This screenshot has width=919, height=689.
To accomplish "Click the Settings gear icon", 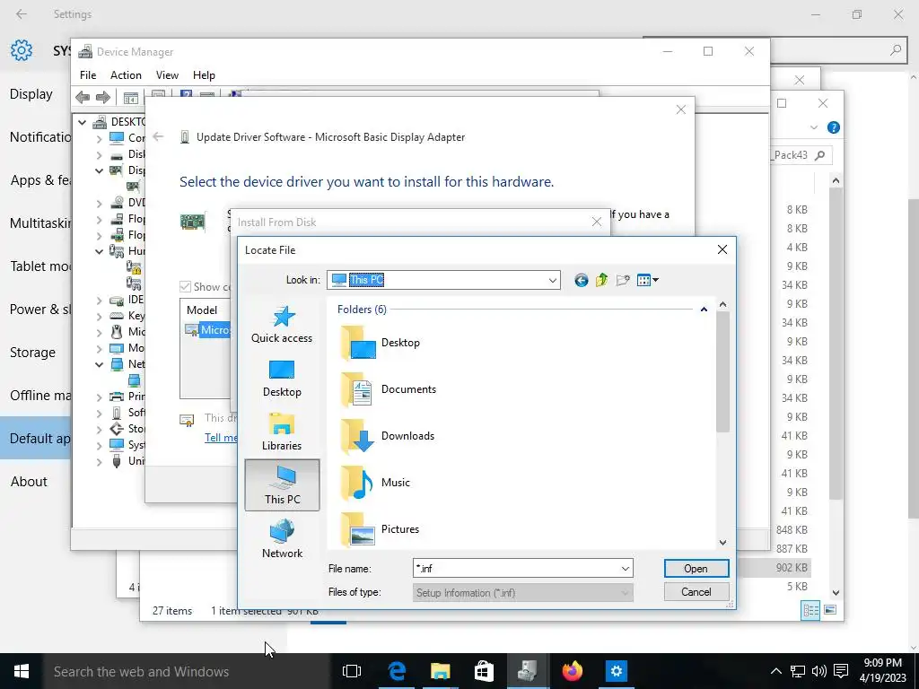I will pos(22,50).
